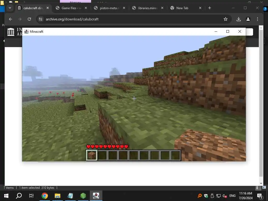
Task: Click the orange search tray icon
Action: click(199, 196)
